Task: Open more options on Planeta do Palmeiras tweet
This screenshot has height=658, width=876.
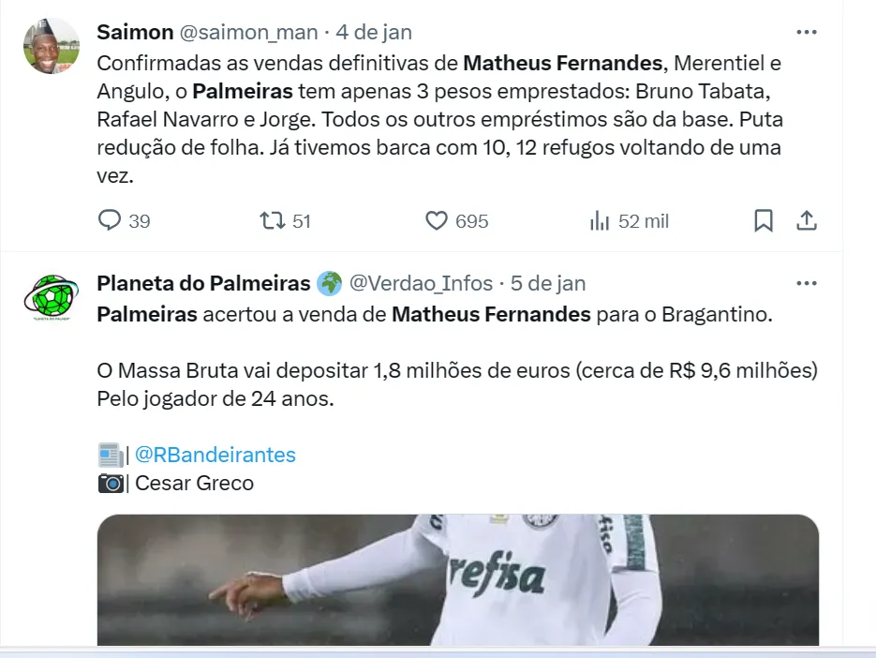Action: coord(807,283)
